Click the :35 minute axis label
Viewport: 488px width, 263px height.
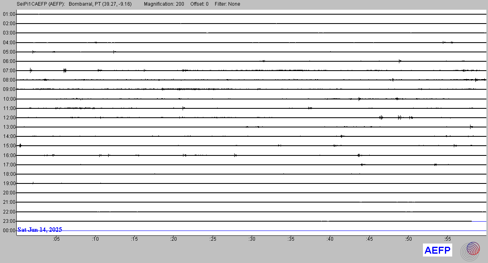291,239
